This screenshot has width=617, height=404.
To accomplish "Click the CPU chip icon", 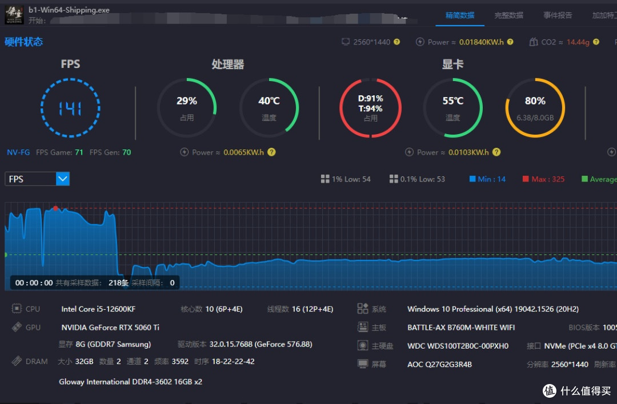I will tap(17, 309).
